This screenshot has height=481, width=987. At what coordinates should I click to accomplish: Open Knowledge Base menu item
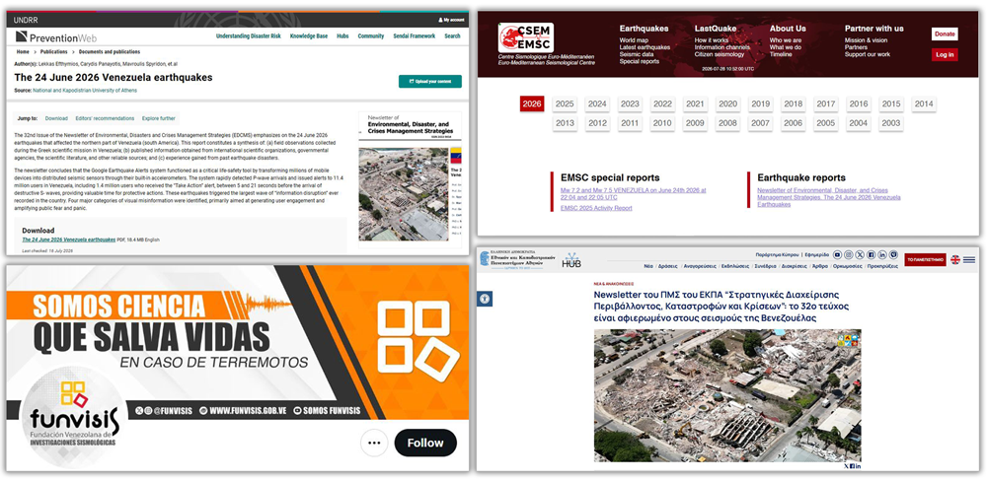point(308,36)
